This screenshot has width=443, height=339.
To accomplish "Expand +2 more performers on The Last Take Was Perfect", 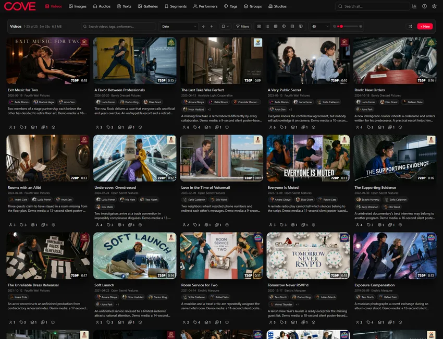I will 209,110.
